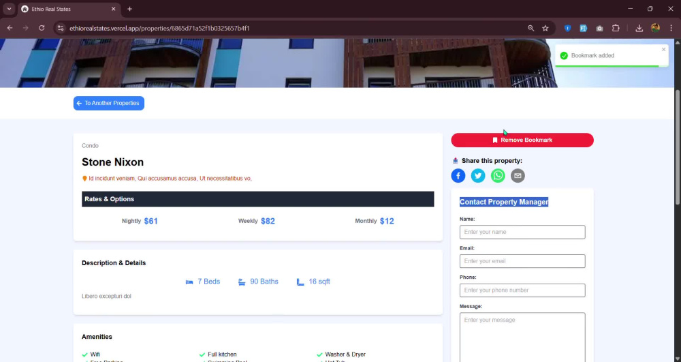Share property on Twitter
The width and height of the screenshot is (681, 362).
pos(478,176)
